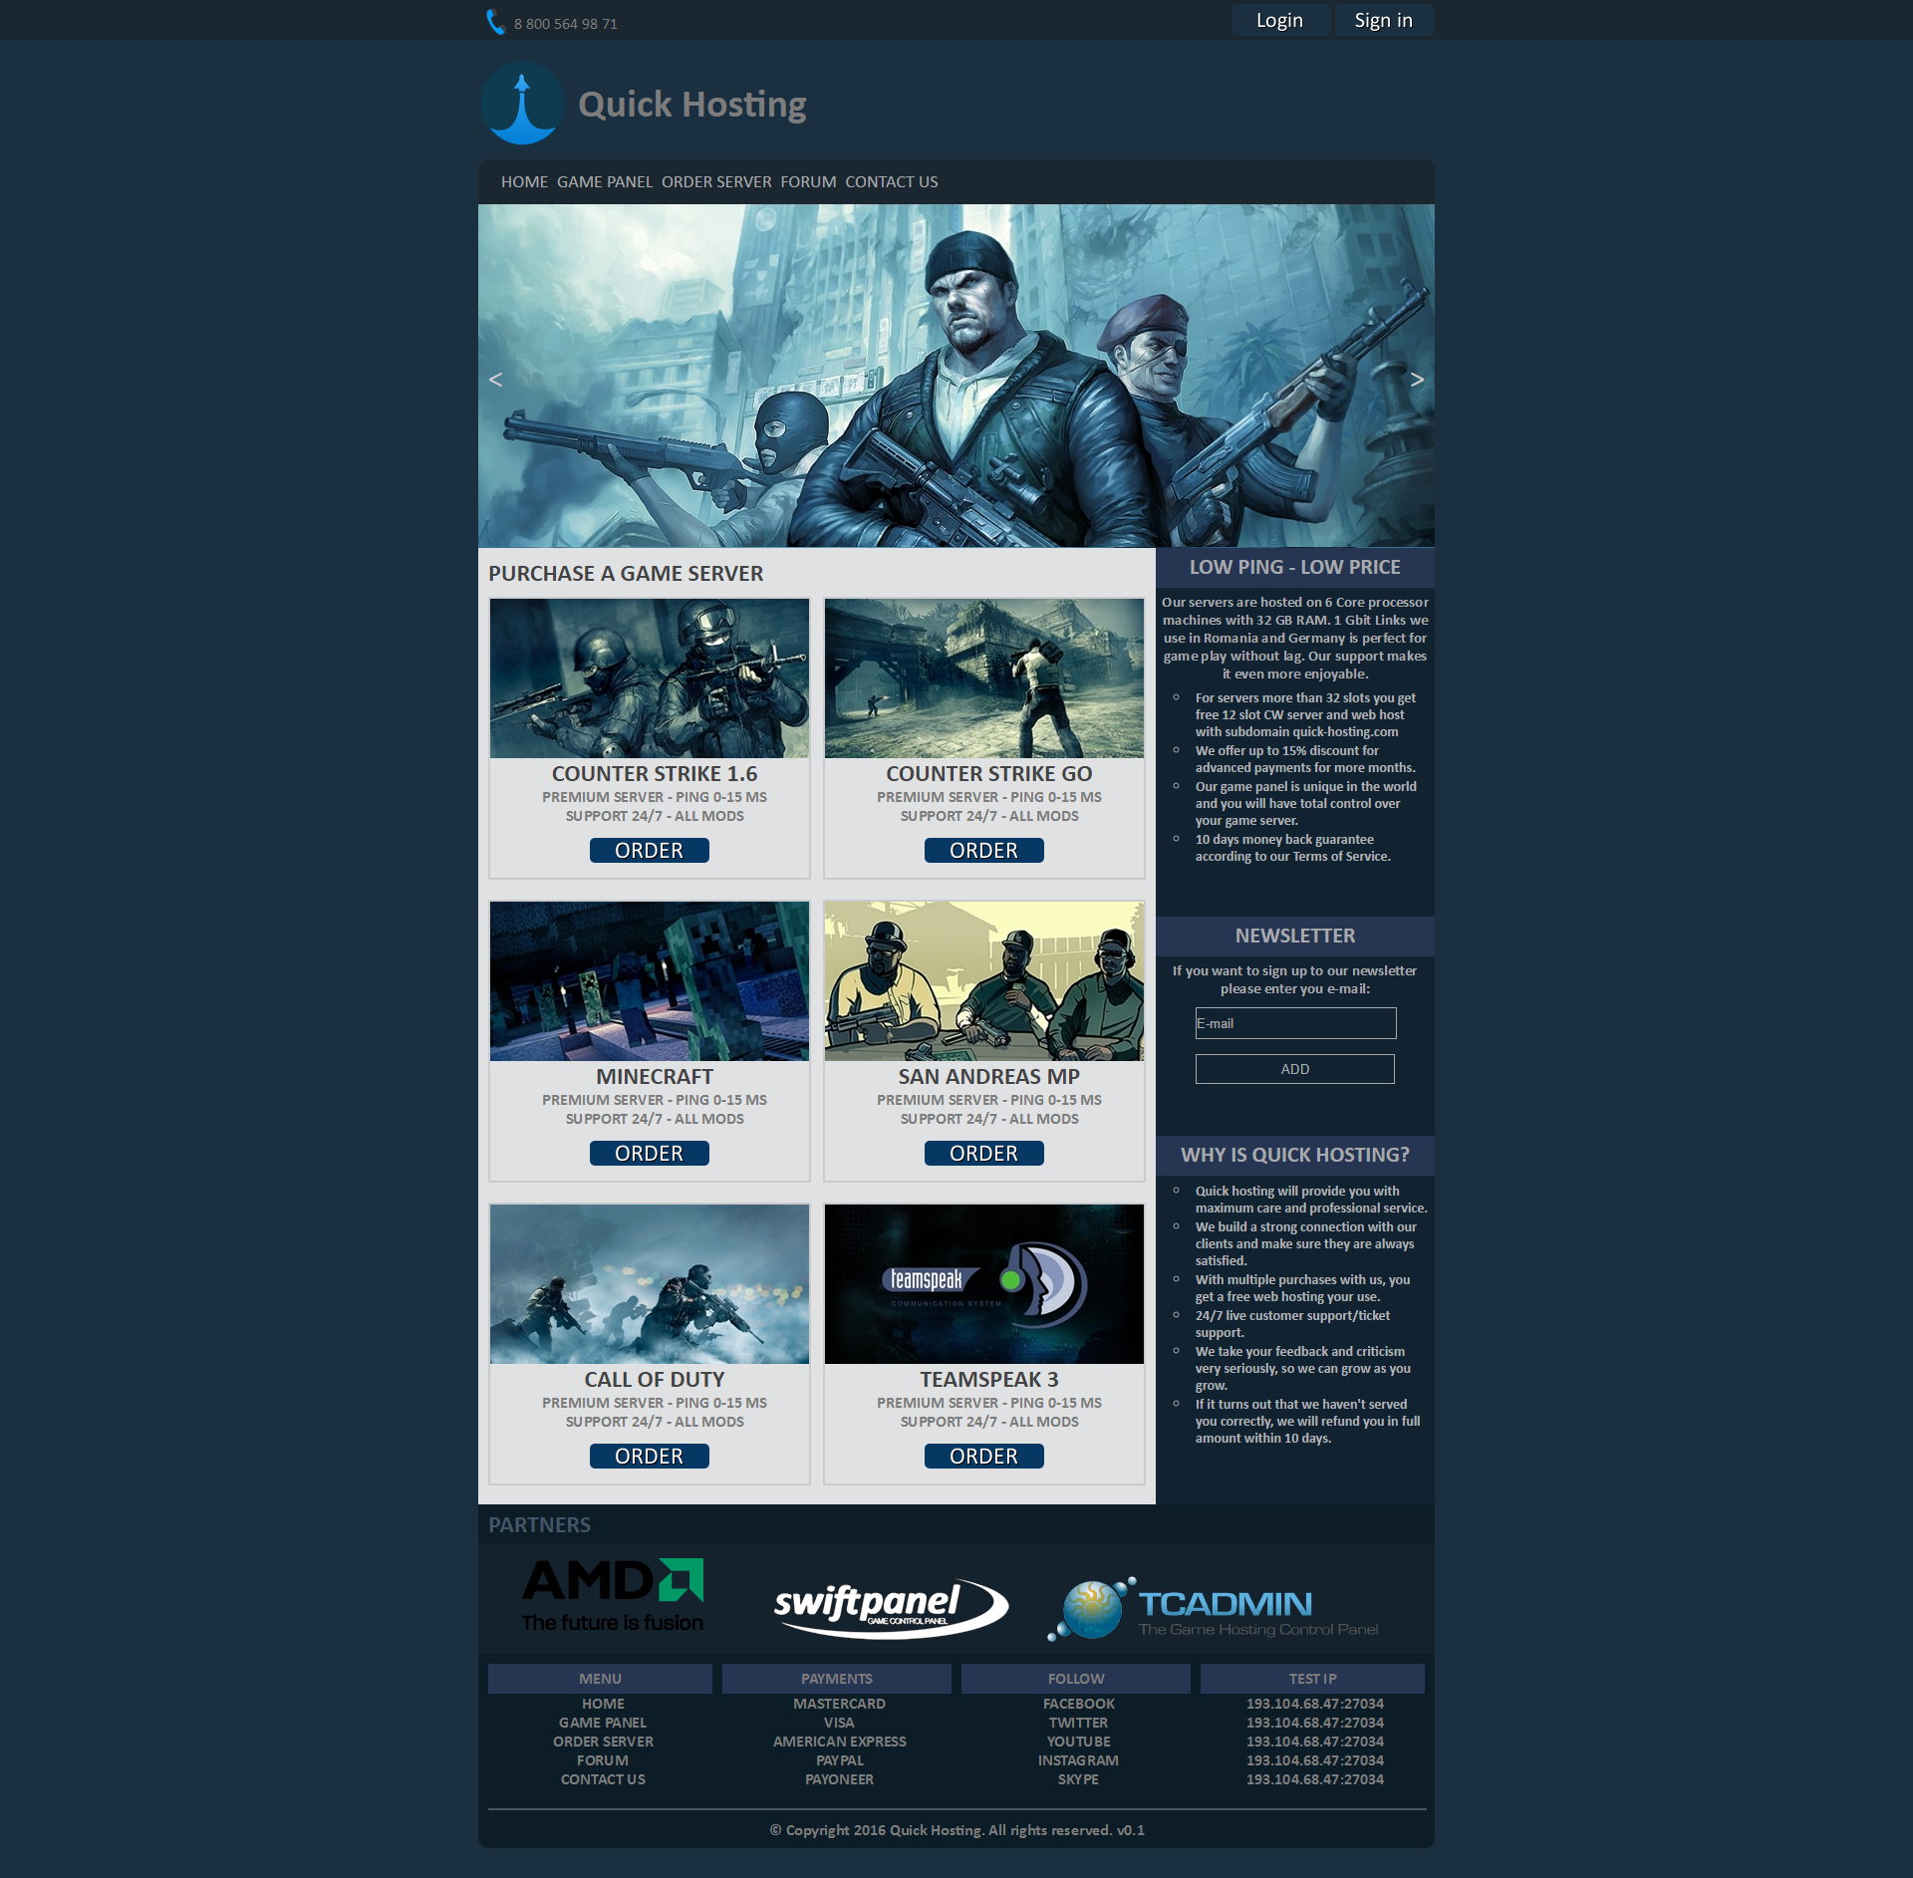Order the Teamspeak 3 server

pos(983,1456)
